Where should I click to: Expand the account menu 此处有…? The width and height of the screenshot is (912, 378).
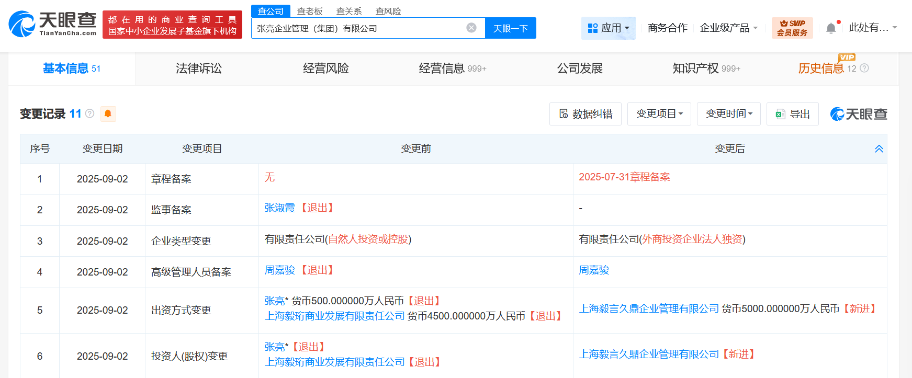[x=873, y=28]
